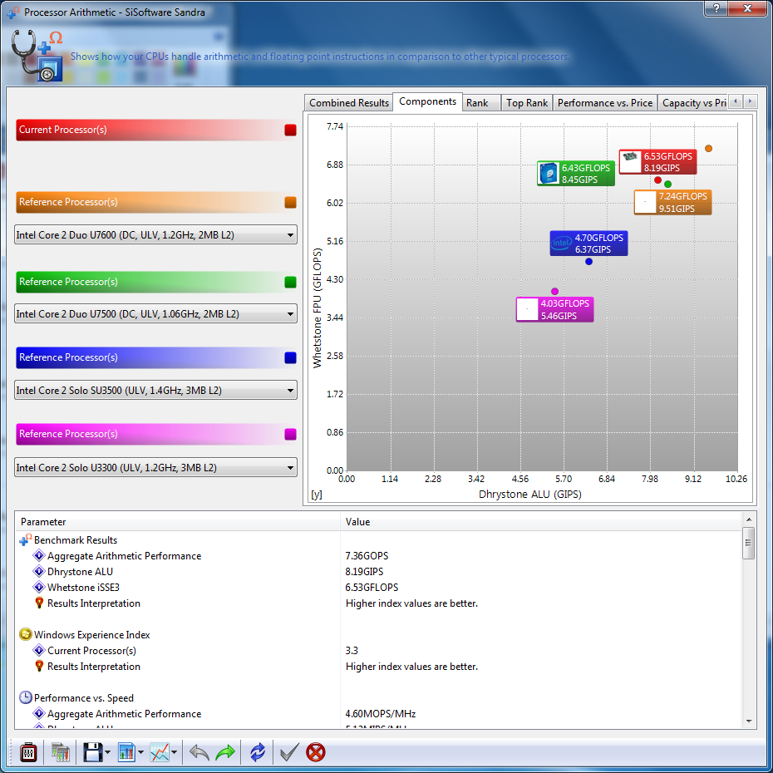Open the Performance vs. Price tab

605,103
